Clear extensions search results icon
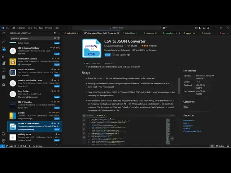This screenshot has height=173, width=231. pos(55,39)
